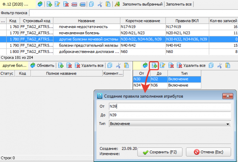Click the red table rows icon
This screenshot has height=162, width=238.
coord(74,4)
